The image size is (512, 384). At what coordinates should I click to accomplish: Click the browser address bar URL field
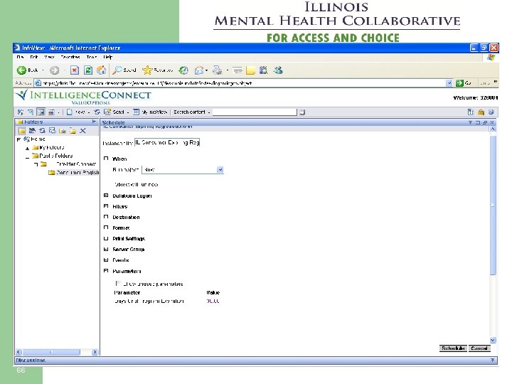tap(243, 83)
